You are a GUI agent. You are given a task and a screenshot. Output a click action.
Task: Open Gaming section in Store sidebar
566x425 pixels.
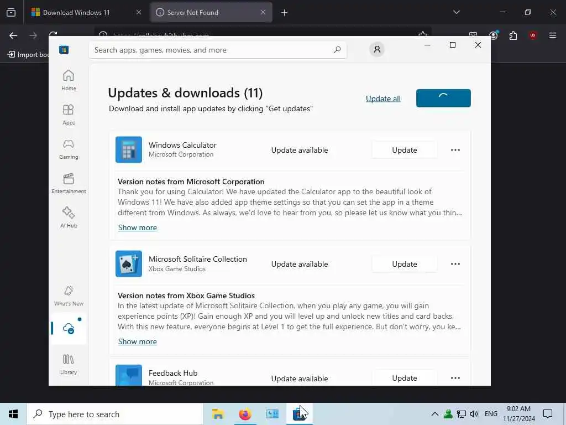click(69, 149)
